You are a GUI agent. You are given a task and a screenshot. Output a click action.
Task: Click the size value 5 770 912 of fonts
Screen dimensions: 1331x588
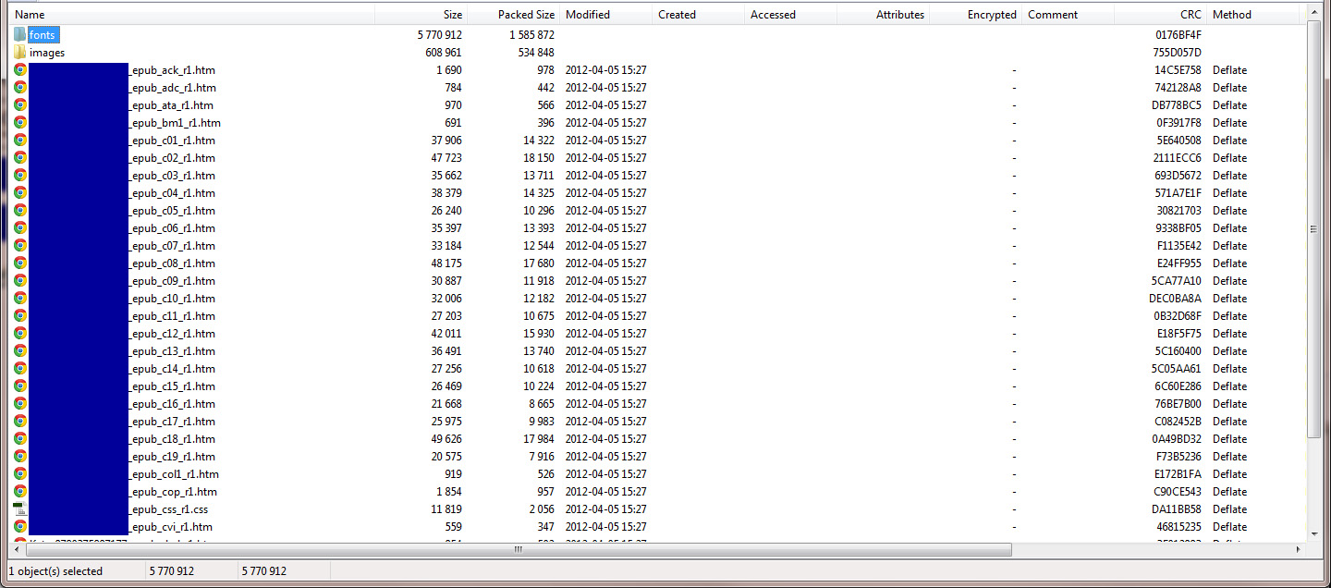tap(439, 35)
